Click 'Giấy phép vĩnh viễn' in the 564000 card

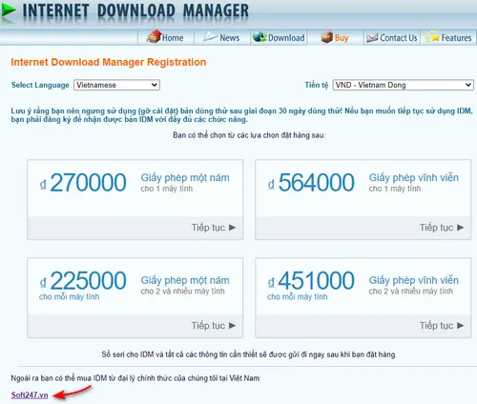(414, 178)
